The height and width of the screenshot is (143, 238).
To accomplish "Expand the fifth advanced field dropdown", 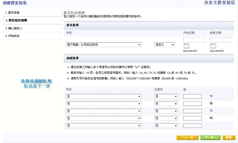I will [x=104, y=126].
